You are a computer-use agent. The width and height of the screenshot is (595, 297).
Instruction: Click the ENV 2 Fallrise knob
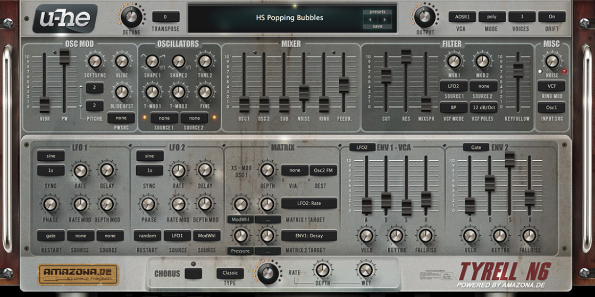pos(530,235)
